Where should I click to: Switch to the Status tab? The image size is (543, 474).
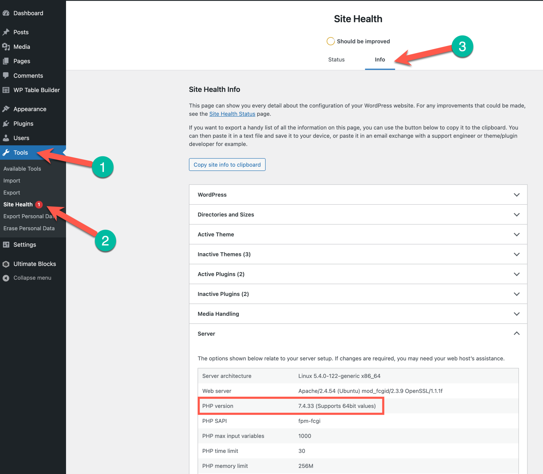pyautogui.click(x=336, y=60)
